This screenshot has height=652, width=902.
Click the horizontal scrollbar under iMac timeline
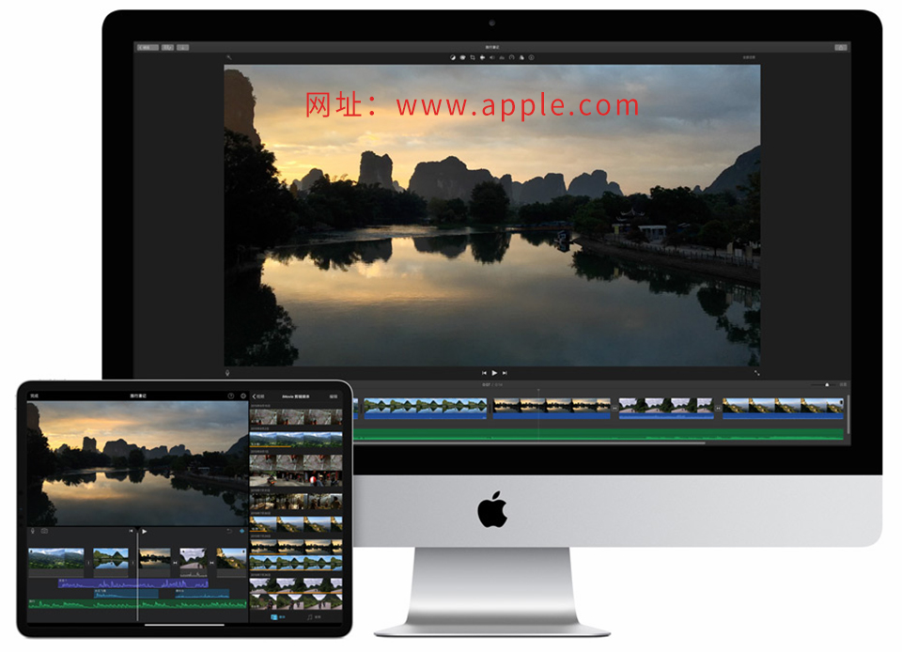(x=529, y=443)
